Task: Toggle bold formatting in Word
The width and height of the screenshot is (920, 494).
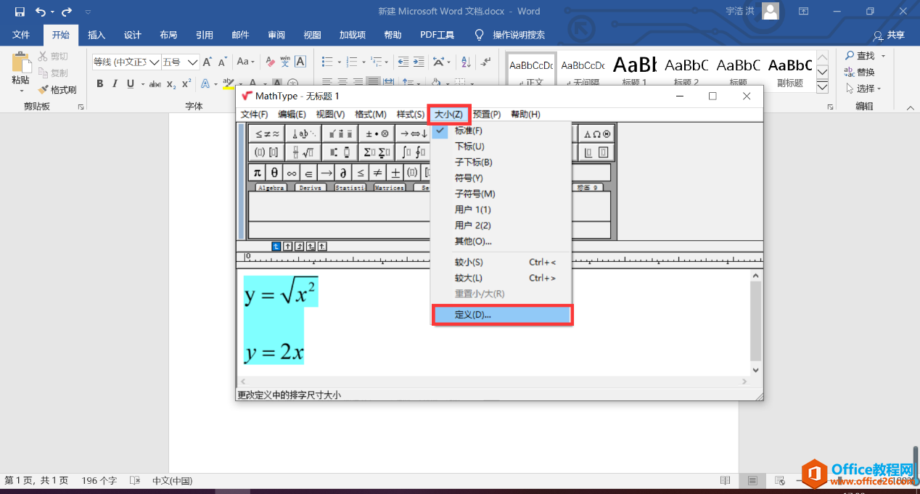Action: tap(100, 84)
